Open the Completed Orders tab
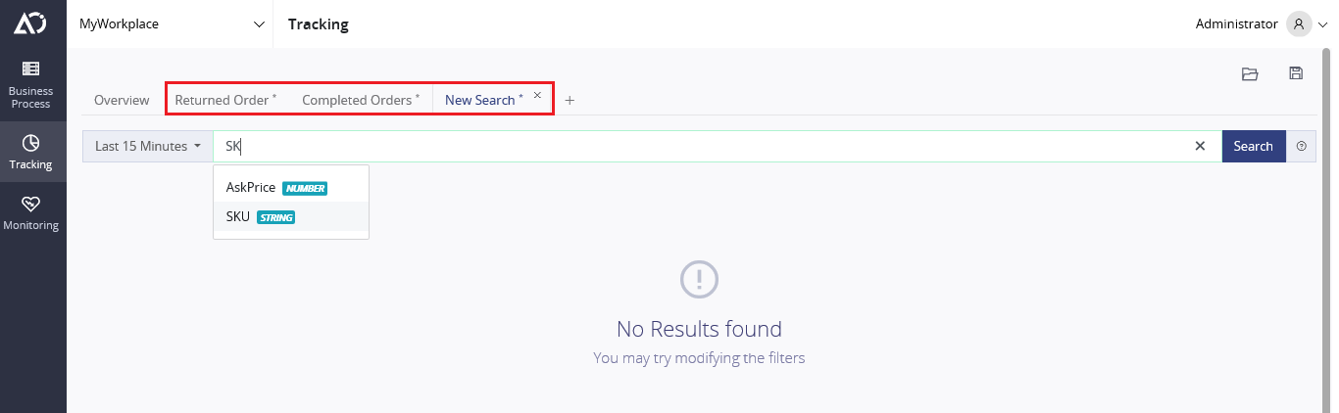 pyautogui.click(x=361, y=100)
